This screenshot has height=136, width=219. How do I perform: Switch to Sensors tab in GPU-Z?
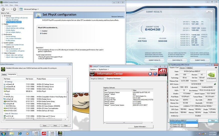182,68
